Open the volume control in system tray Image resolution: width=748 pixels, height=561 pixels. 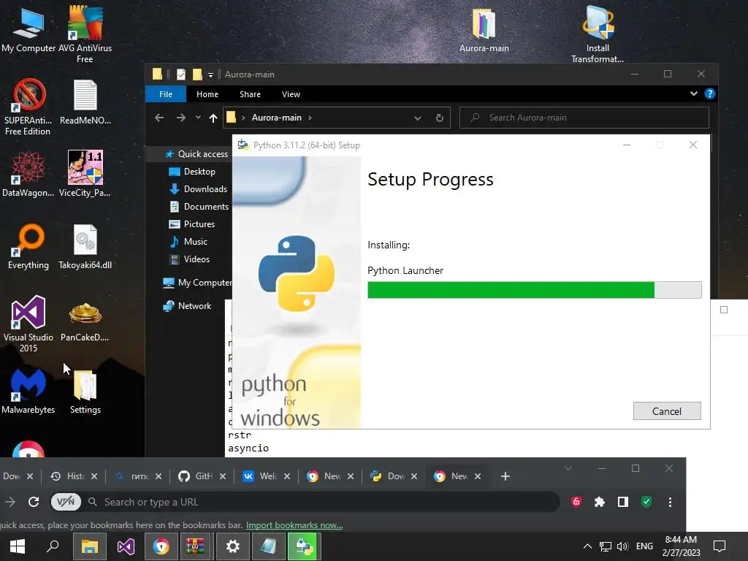pos(622,546)
